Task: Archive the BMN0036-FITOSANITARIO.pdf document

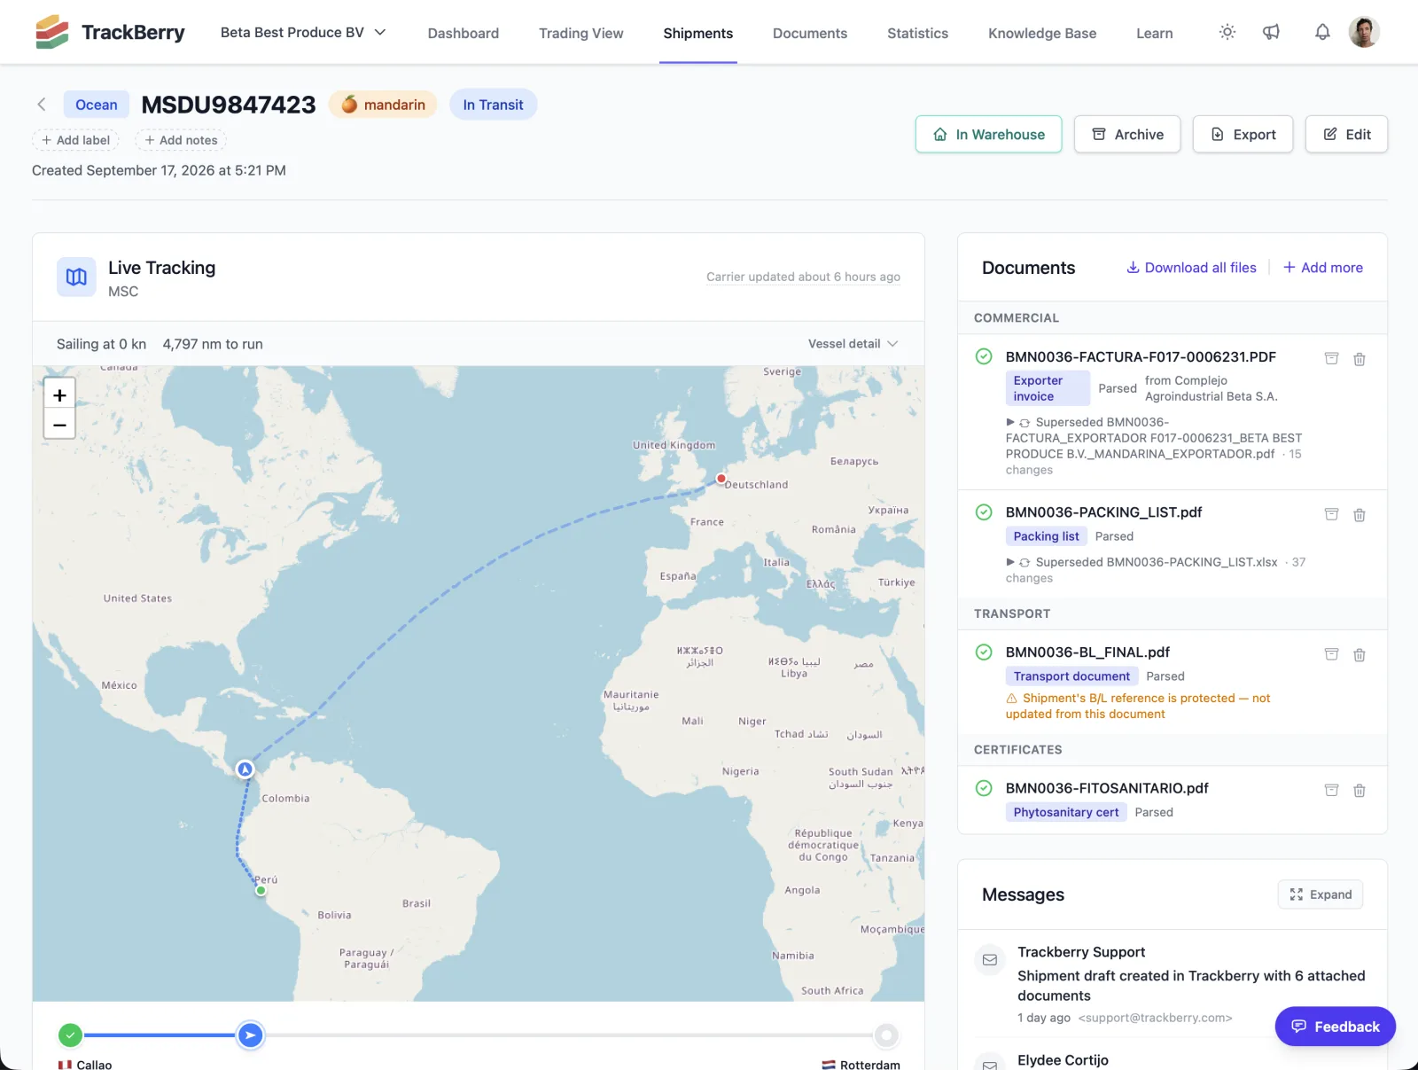Action: tap(1331, 790)
